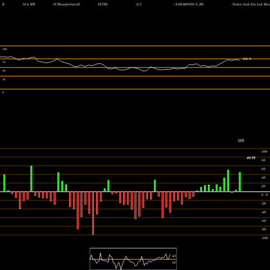The height and width of the screenshot is (270, 270).
Task: Click the 70 level label on RSI axis
Action: (x=4, y=62)
